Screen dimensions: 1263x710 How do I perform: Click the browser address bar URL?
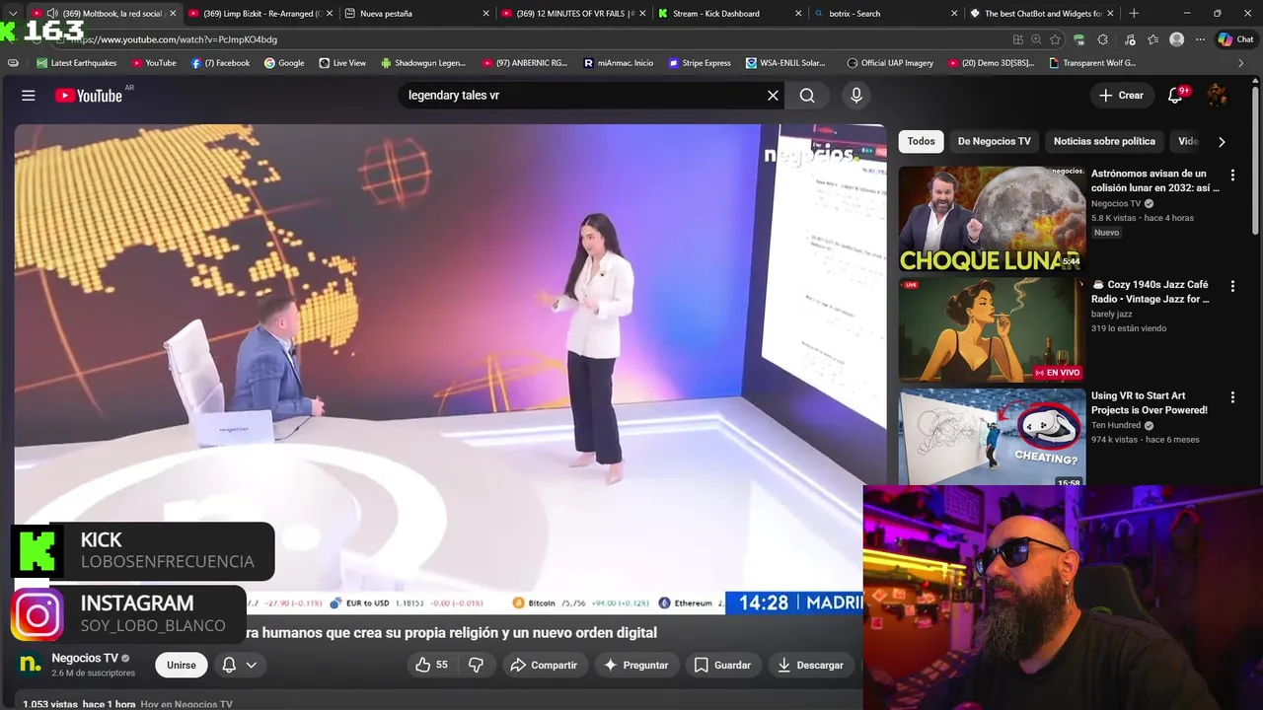[174, 39]
